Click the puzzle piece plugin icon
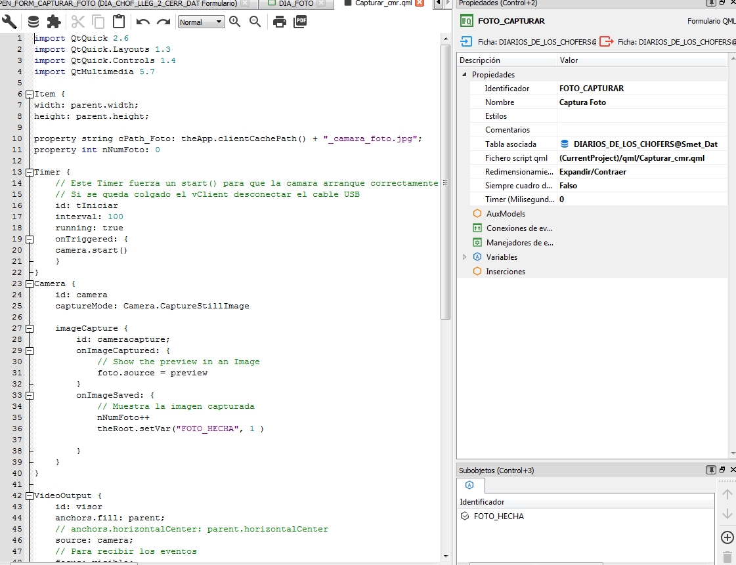736x565 pixels. [54, 22]
